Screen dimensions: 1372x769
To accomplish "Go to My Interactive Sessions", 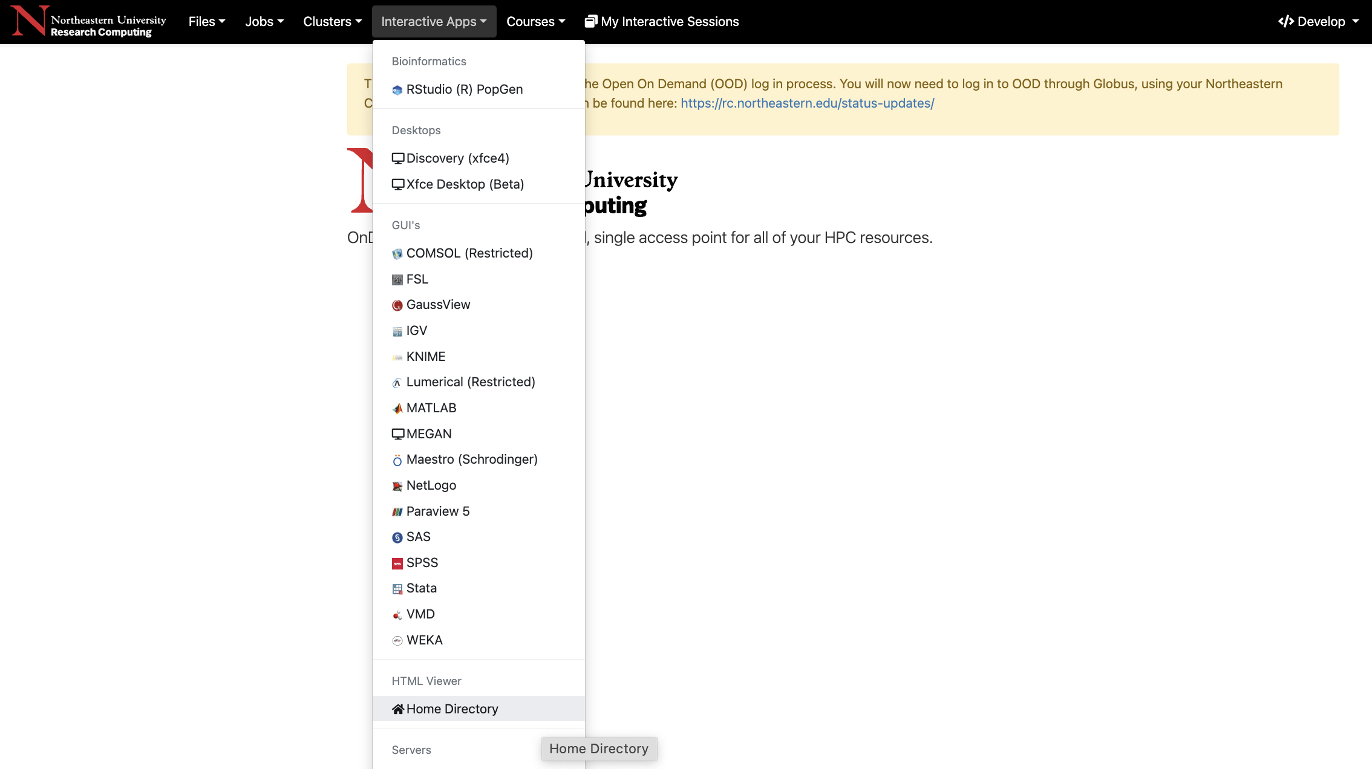I will pos(662,22).
